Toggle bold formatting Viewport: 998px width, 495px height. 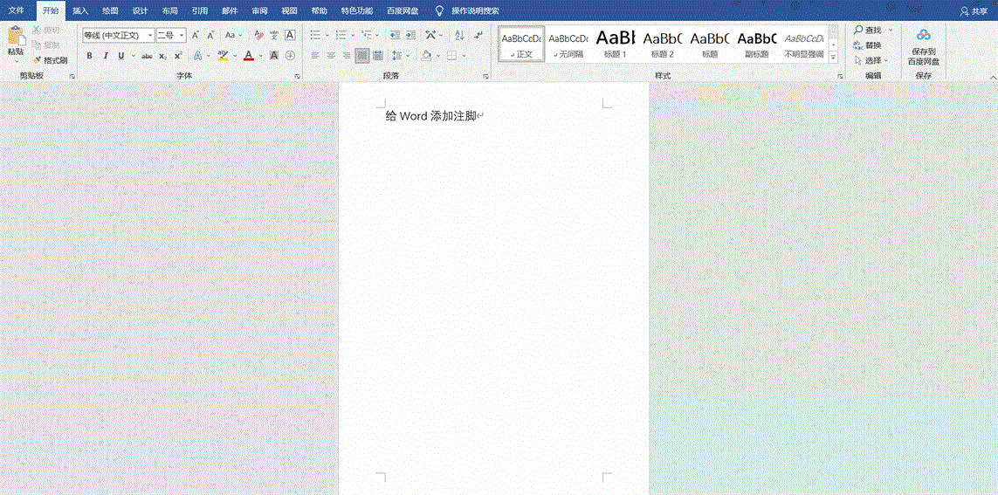(89, 56)
